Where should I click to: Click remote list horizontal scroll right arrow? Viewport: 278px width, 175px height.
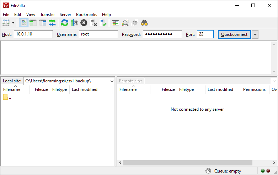coord(274,163)
